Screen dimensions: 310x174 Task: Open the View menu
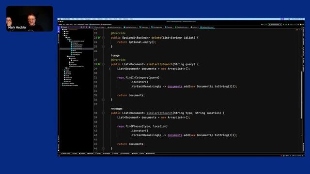(x=82, y=19)
